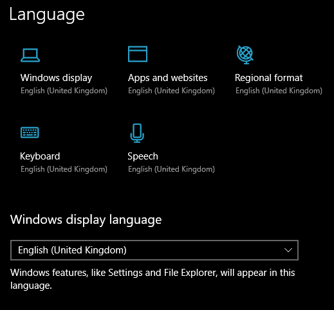Click the Language page heading

(47, 15)
